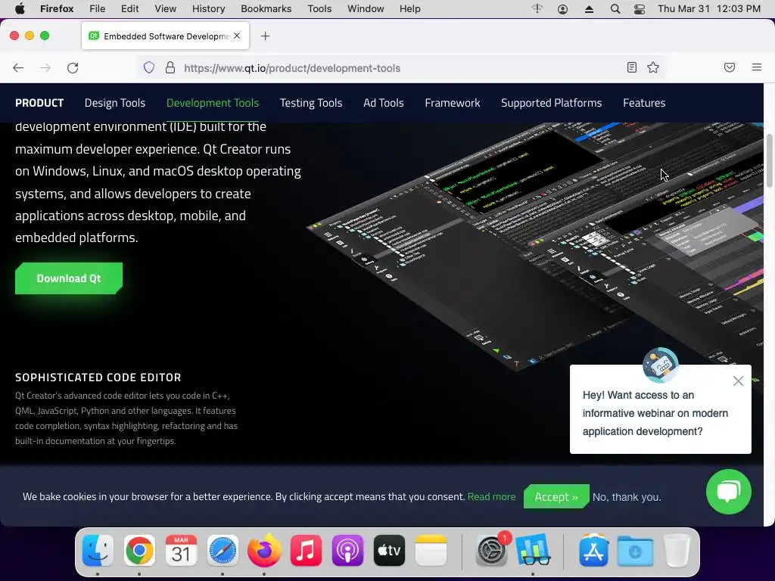The width and height of the screenshot is (775, 581).
Task: Open Features nav link
Action: click(644, 103)
